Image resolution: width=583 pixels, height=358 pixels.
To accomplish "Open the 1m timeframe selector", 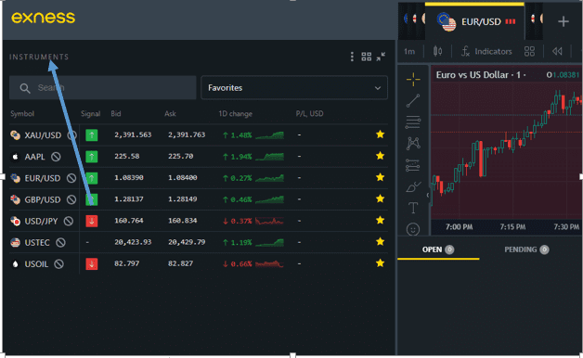I will coord(409,51).
